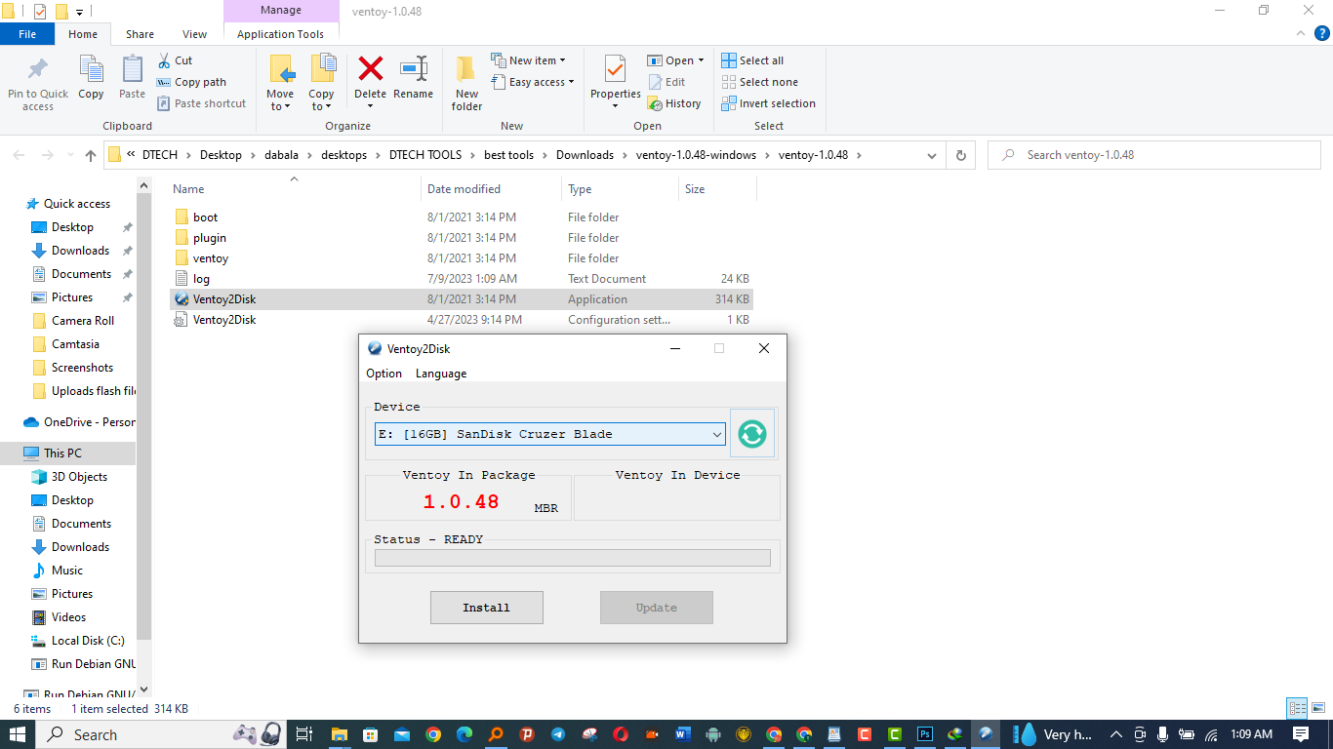Expand the New item dropdown
The height and width of the screenshot is (749, 1333).
(528, 60)
